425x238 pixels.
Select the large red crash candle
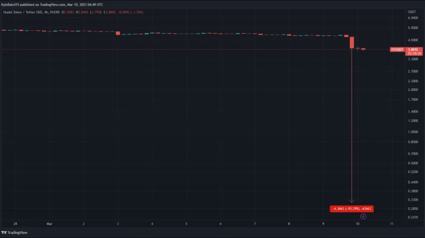[352, 42]
